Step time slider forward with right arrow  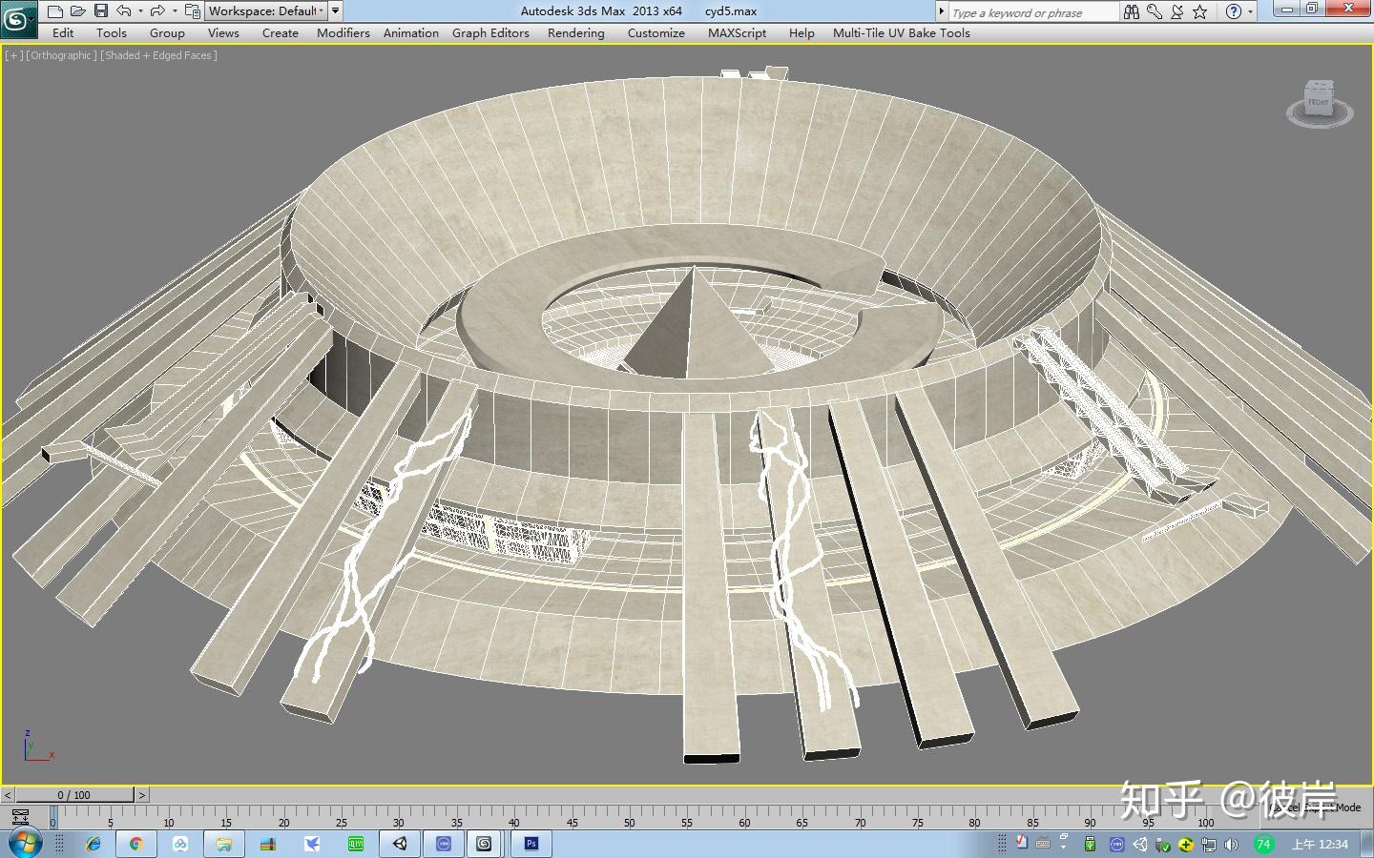(x=142, y=794)
